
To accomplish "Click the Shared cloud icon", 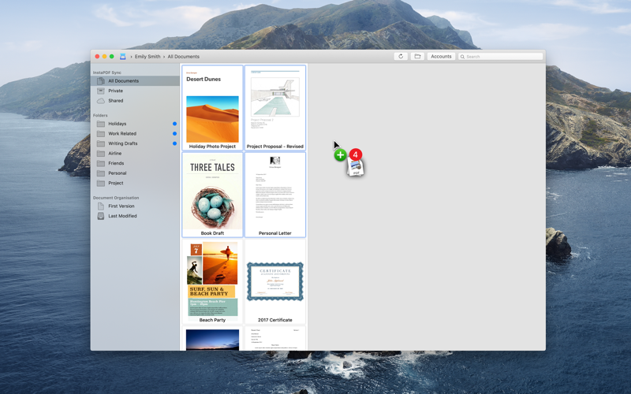I will pyautogui.click(x=101, y=101).
